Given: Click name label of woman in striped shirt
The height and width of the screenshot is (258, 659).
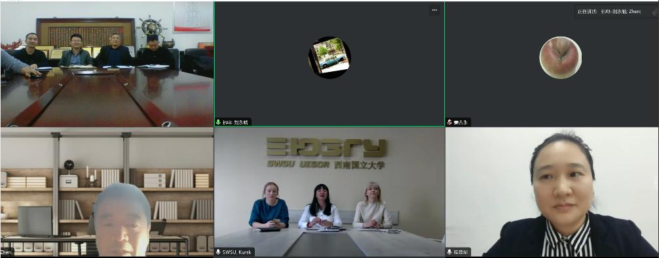Looking at the screenshot, I should (x=461, y=251).
